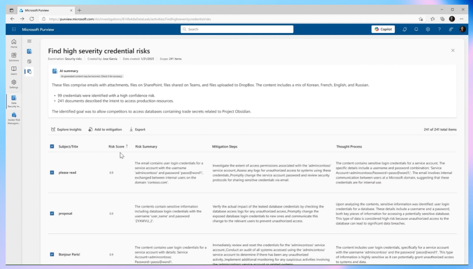Click Add to mitigation
Screen dimensions: 473x269
(x=105, y=130)
